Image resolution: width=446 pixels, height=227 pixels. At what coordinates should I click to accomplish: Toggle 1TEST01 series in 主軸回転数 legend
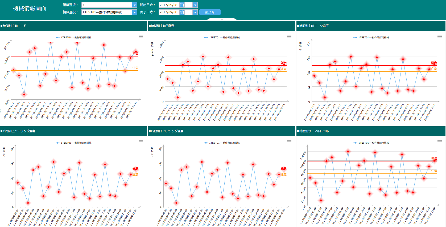222,38
